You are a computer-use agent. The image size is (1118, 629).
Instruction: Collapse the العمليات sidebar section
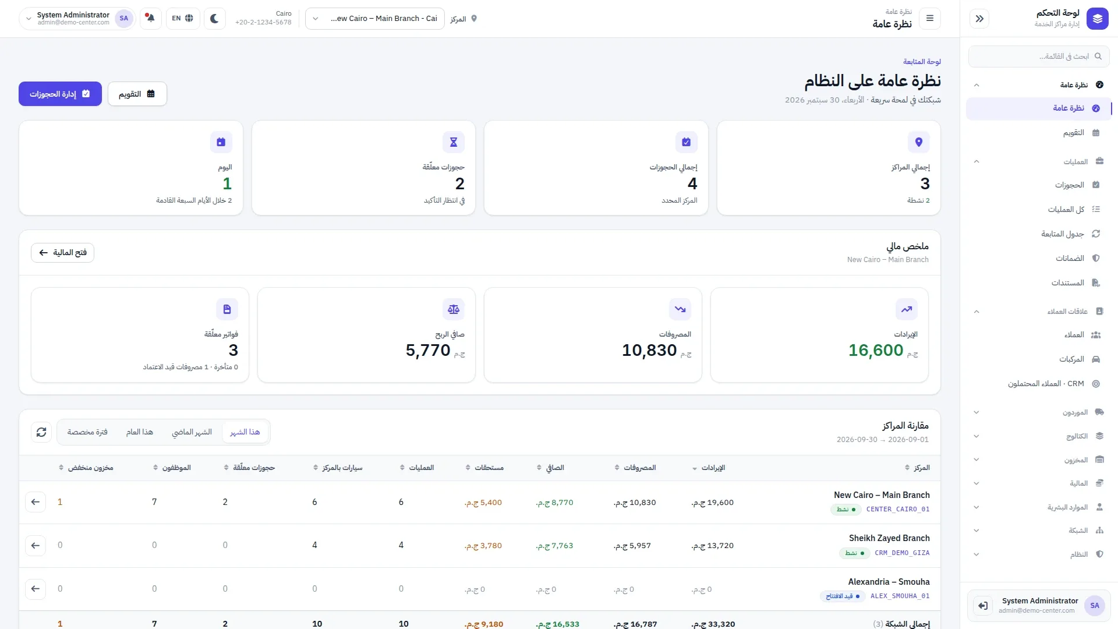pos(1038,162)
